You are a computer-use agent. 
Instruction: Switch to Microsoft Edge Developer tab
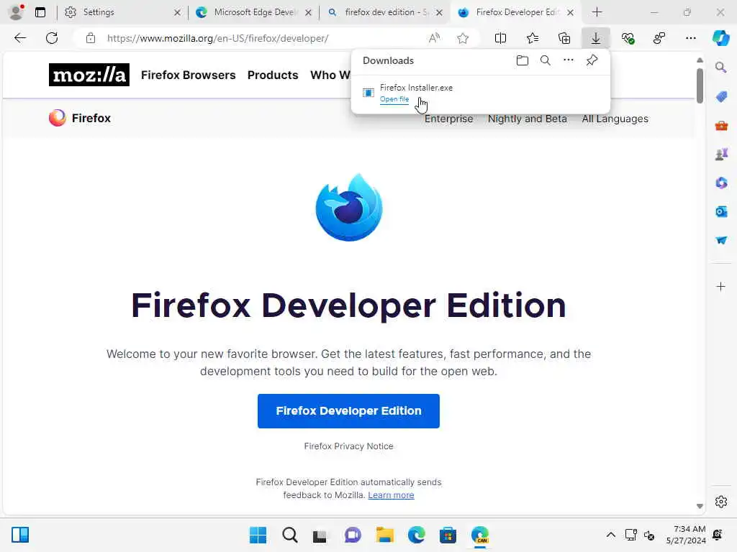click(x=254, y=12)
